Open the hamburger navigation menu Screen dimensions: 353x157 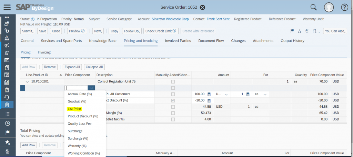(x=7, y=7)
